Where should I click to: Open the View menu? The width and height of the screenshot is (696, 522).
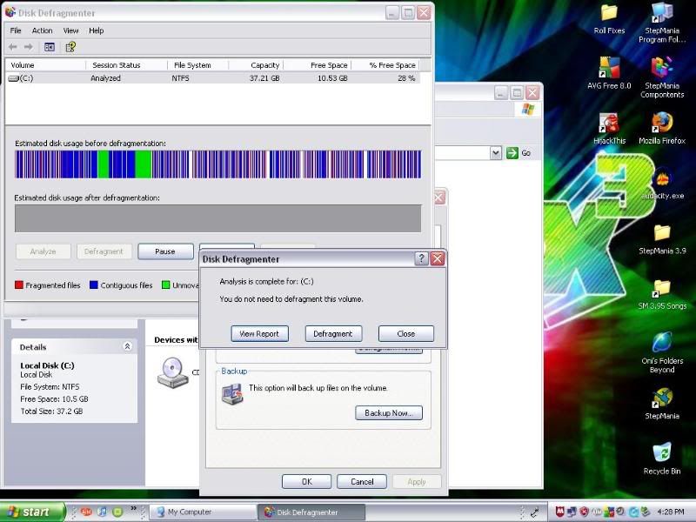(70, 30)
